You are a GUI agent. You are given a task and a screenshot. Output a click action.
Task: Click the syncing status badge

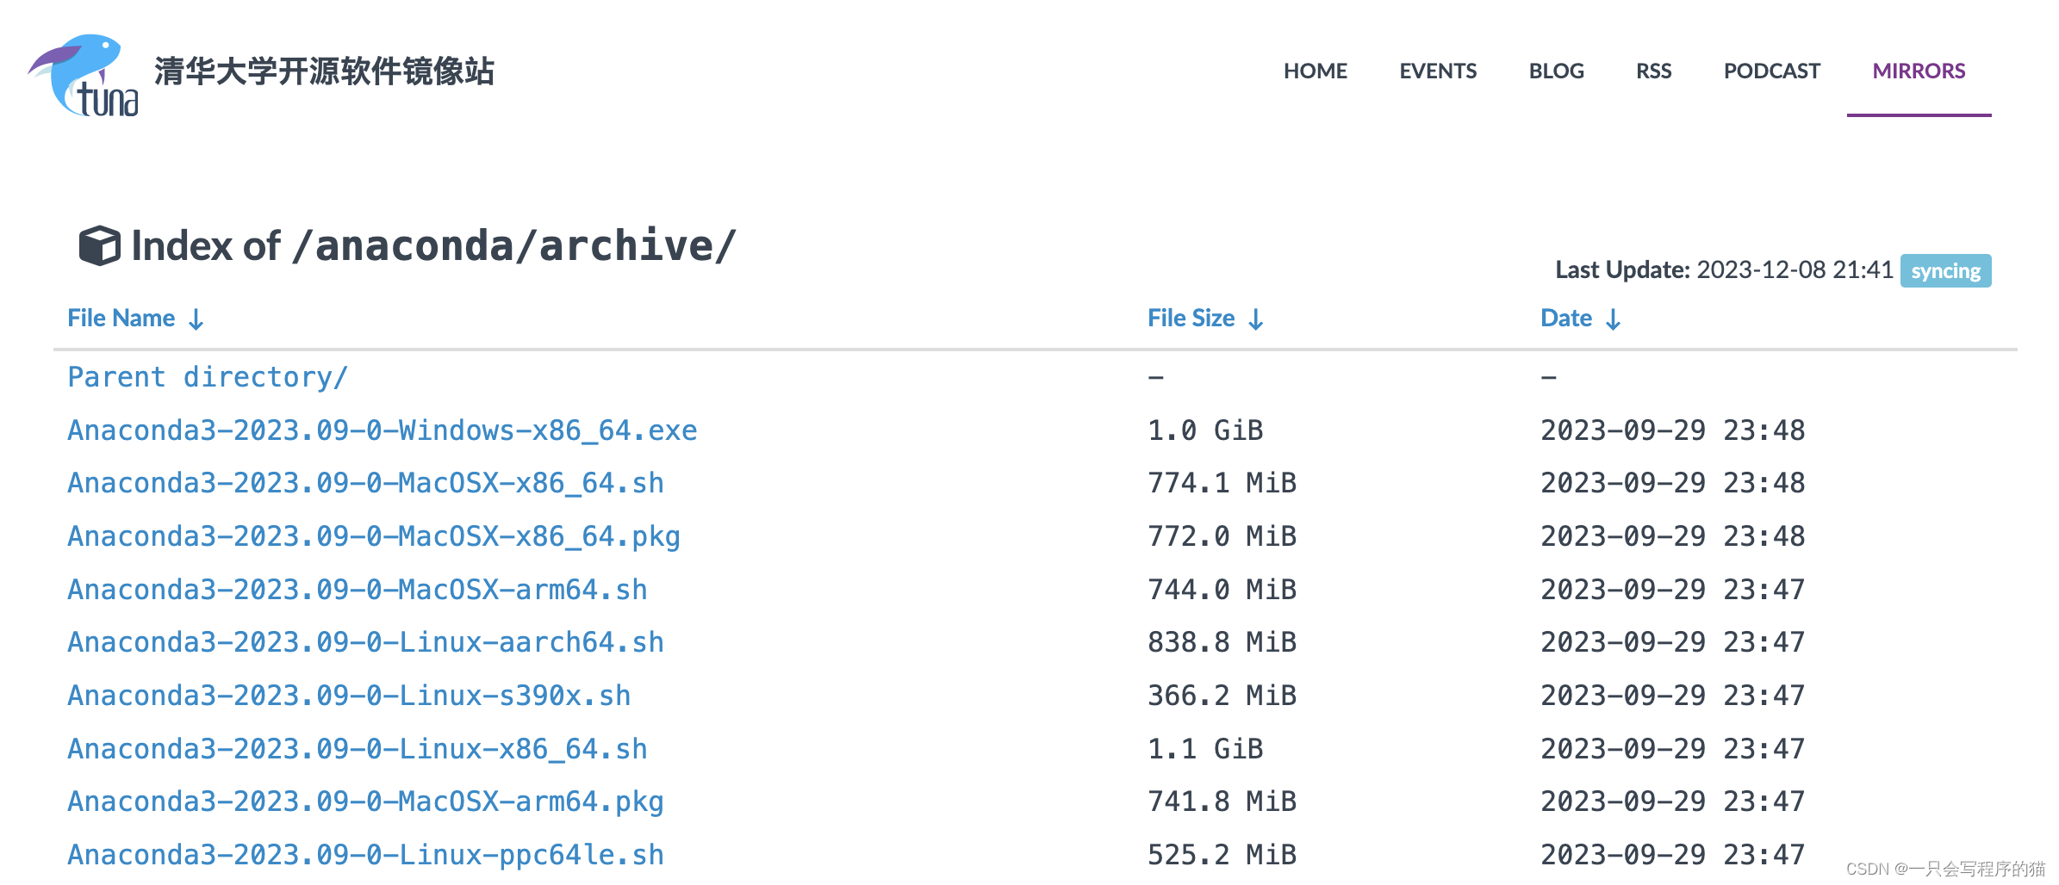tap(1945, 271)
